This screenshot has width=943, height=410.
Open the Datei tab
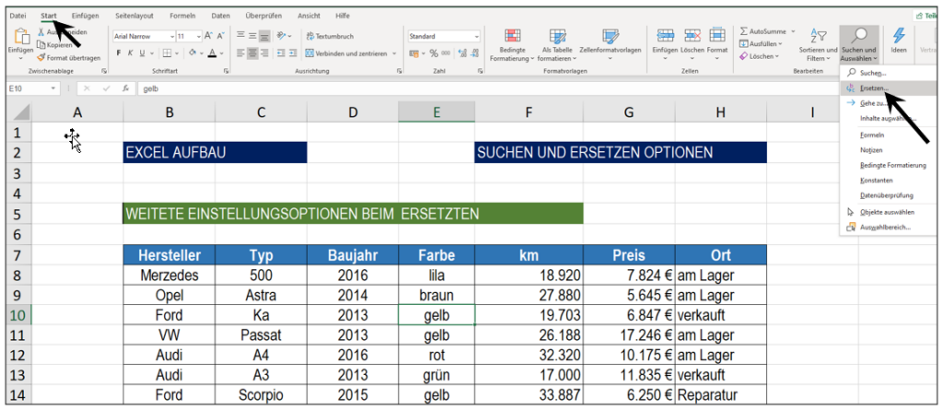[18, 15]
